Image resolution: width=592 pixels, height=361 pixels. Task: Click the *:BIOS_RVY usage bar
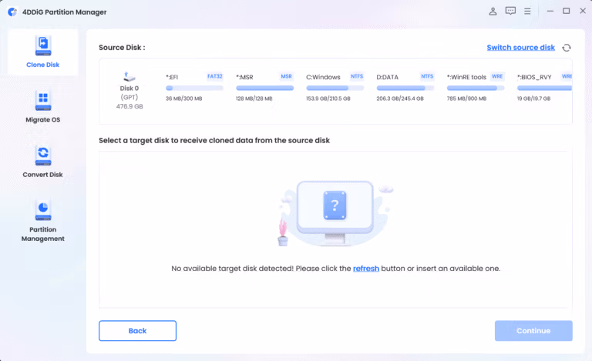(544, 89)
